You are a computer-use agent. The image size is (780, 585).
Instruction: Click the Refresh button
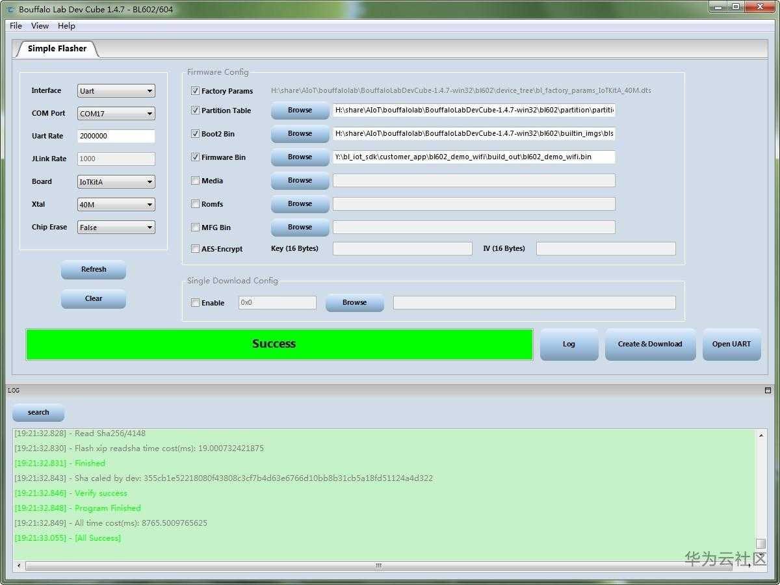coord(94,270)
